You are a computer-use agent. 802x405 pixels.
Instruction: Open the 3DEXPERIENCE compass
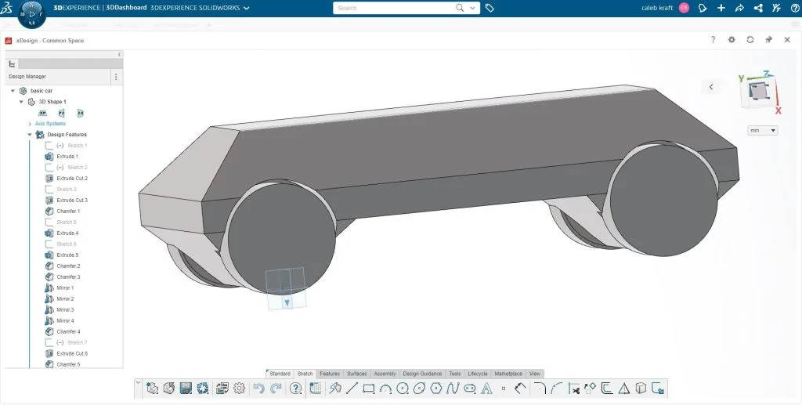point(31,14)
